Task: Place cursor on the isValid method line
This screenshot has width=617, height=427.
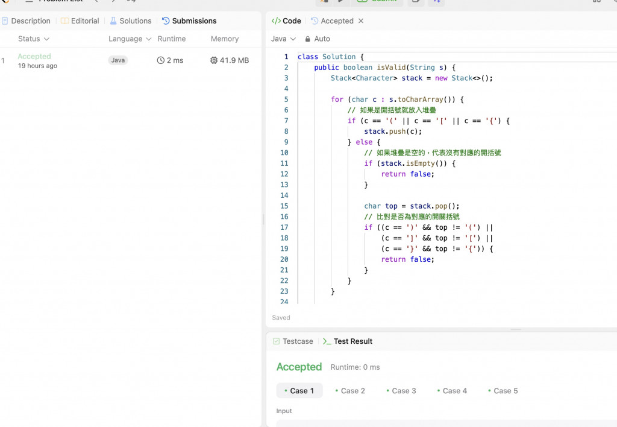Action: [x=384, y=68]
